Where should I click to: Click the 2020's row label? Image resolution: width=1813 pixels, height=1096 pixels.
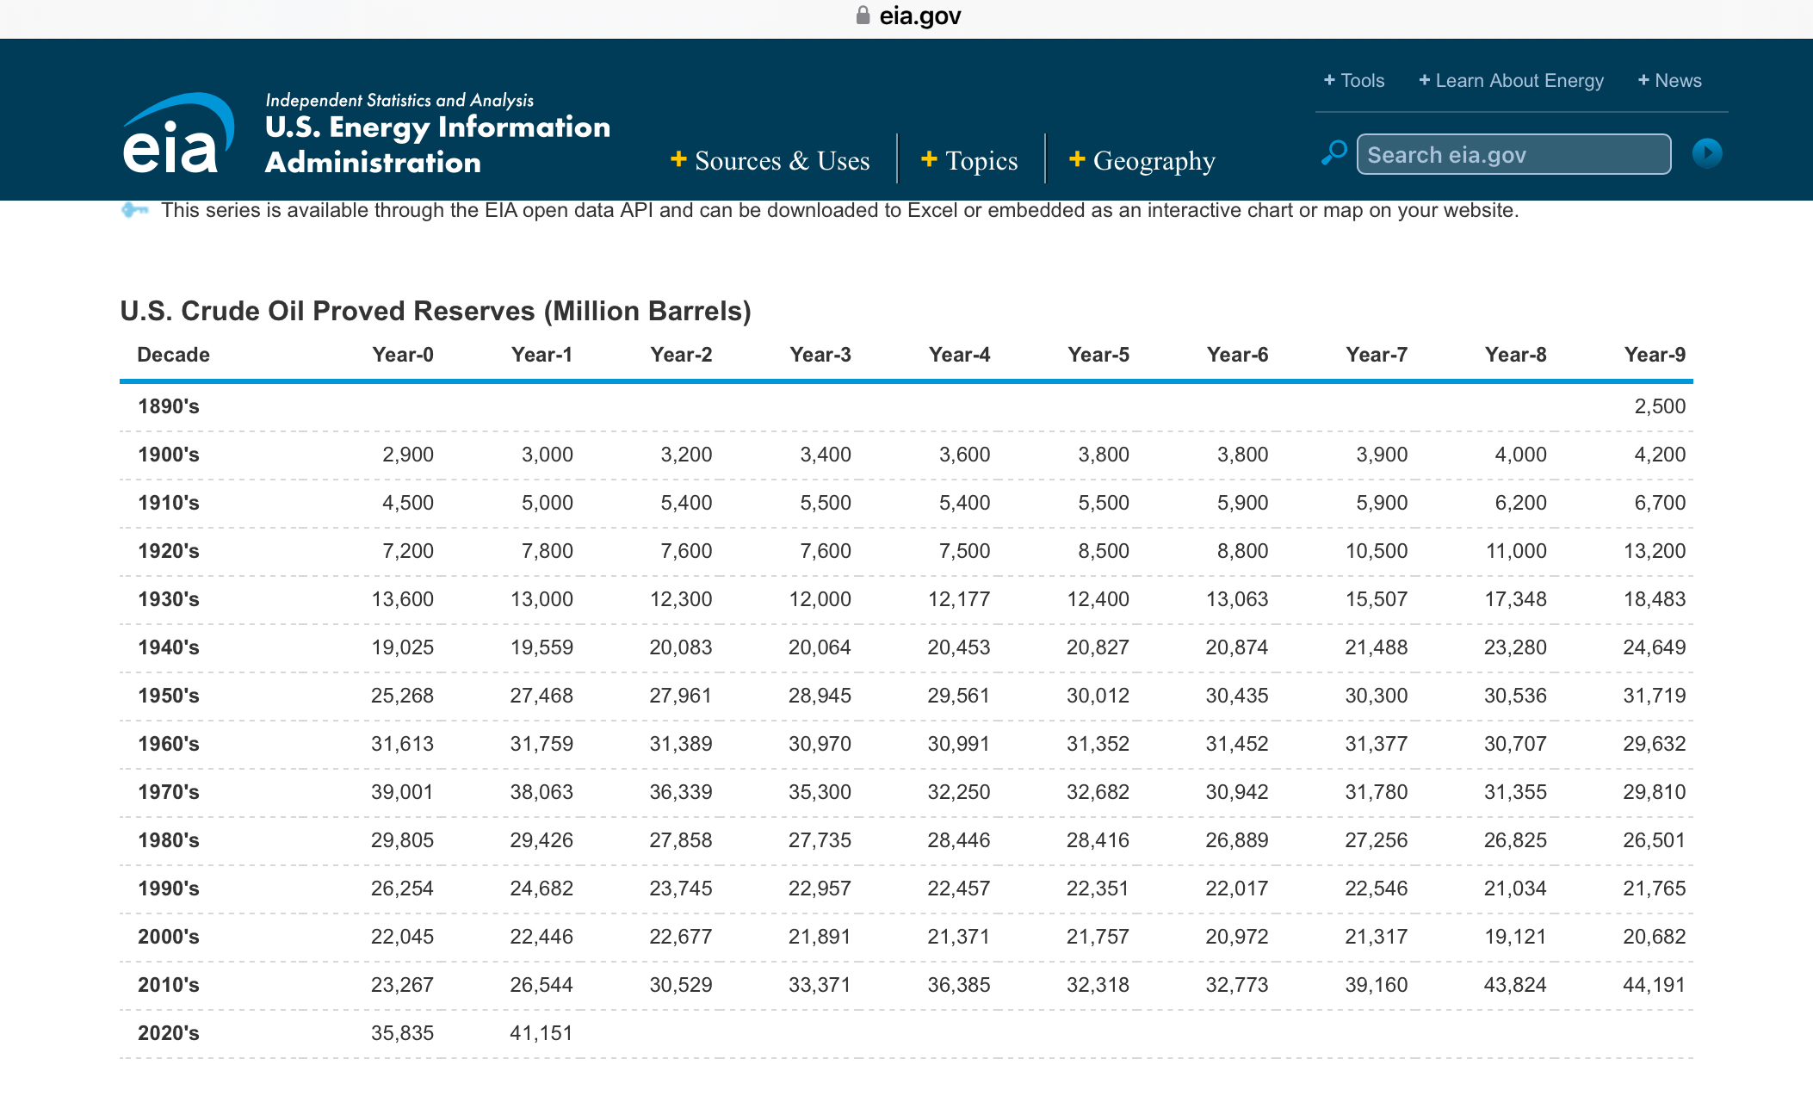(x=169, y=1033)
